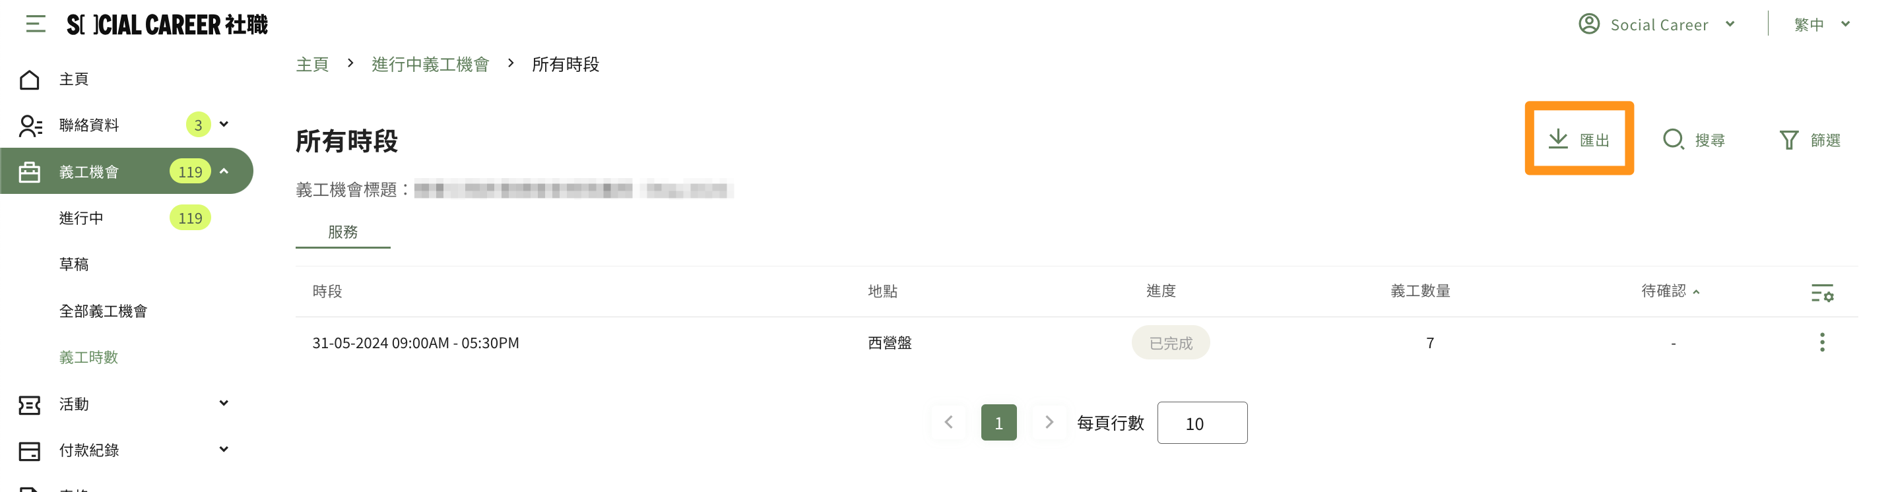1890x492 pixels.
Task: Open the row three-dot actions menu
Action: (x=1822, y=342)
